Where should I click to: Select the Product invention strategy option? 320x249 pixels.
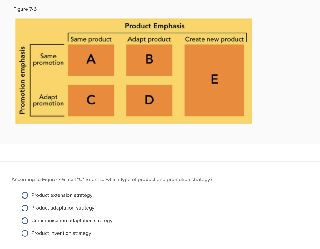pyautogui.click(x=25, y=233)
